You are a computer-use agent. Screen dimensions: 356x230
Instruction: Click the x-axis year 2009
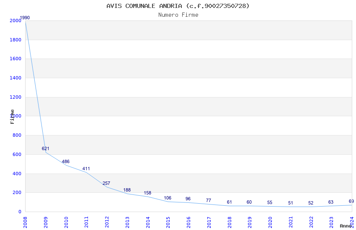(45, 222)
